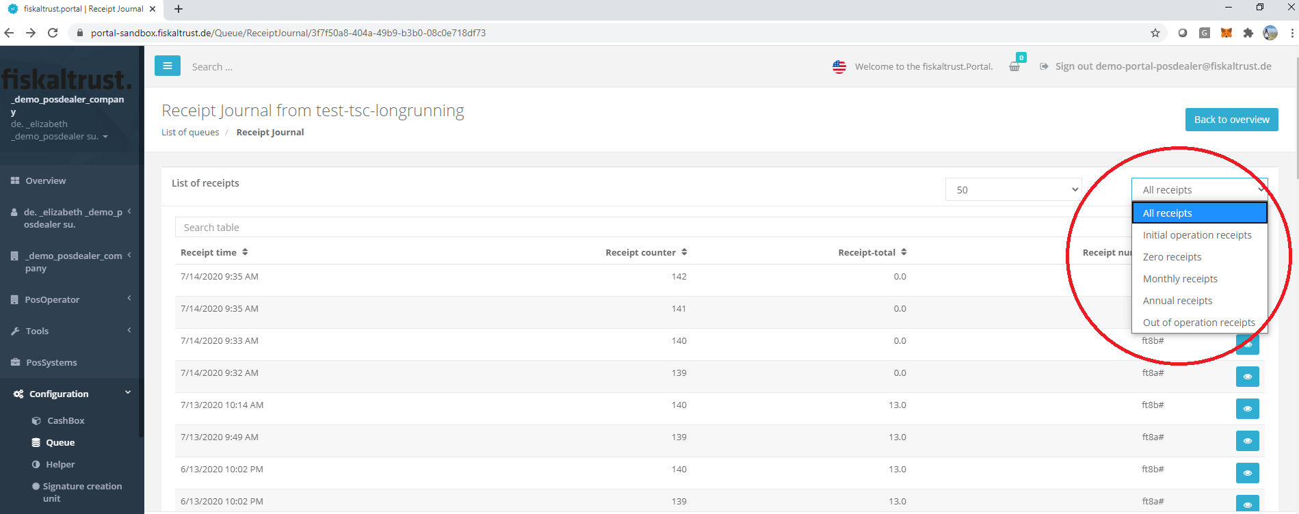Click the Tools wrench icon
Viewport: 1299px width, 514px height.
pyautogui.click(x=15, y=331)
